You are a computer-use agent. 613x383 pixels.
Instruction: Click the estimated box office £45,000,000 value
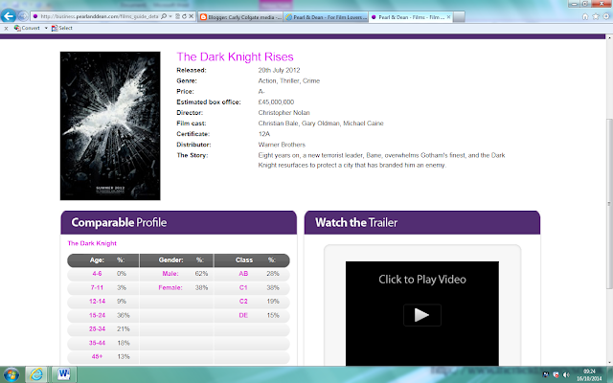(x=276, y=102)
